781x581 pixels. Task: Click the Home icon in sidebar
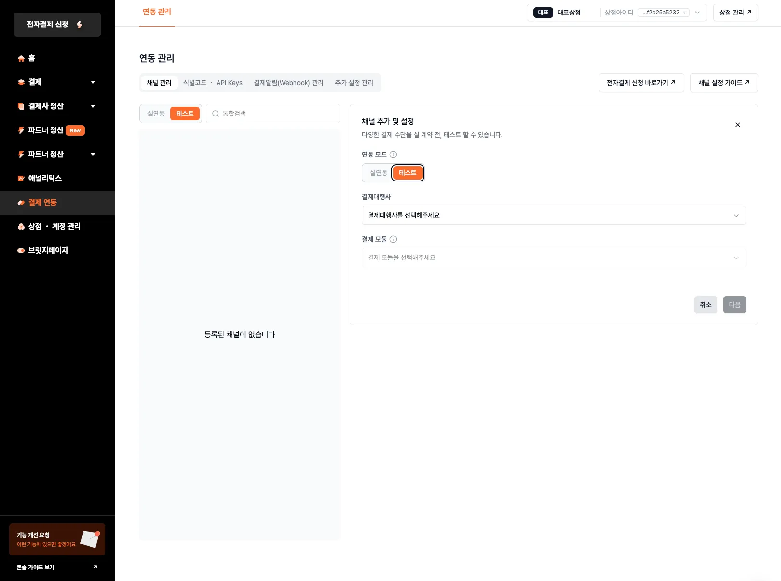(x=21, y=58)
